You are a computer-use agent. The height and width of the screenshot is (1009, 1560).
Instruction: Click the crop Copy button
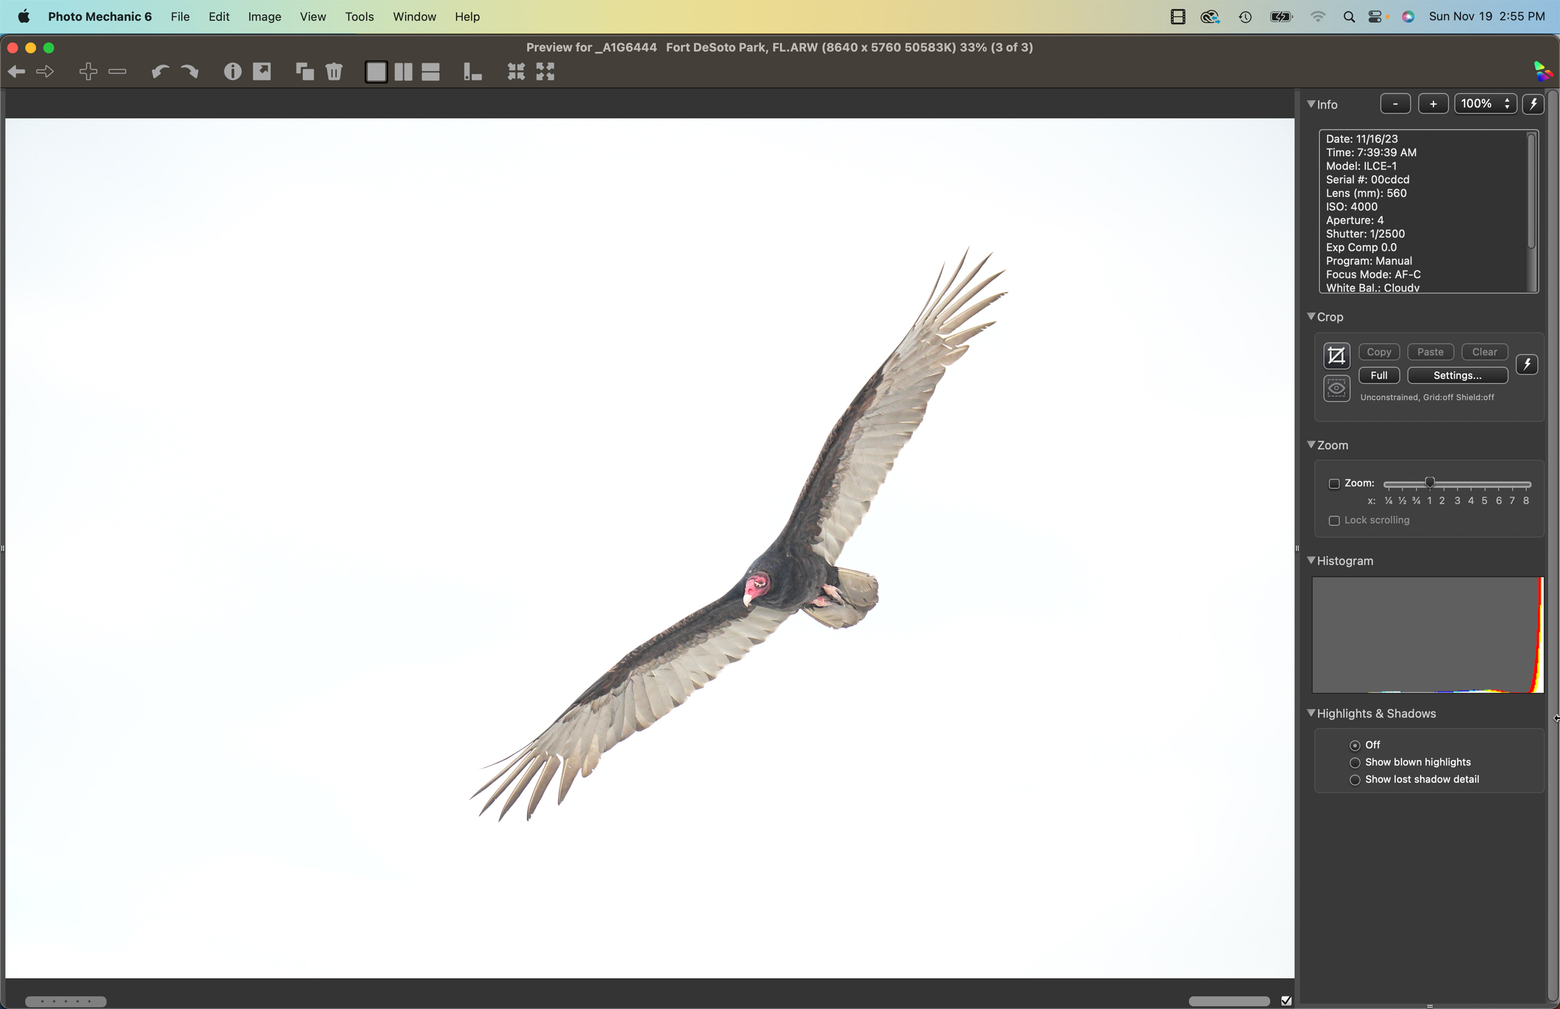point(1379,353)
